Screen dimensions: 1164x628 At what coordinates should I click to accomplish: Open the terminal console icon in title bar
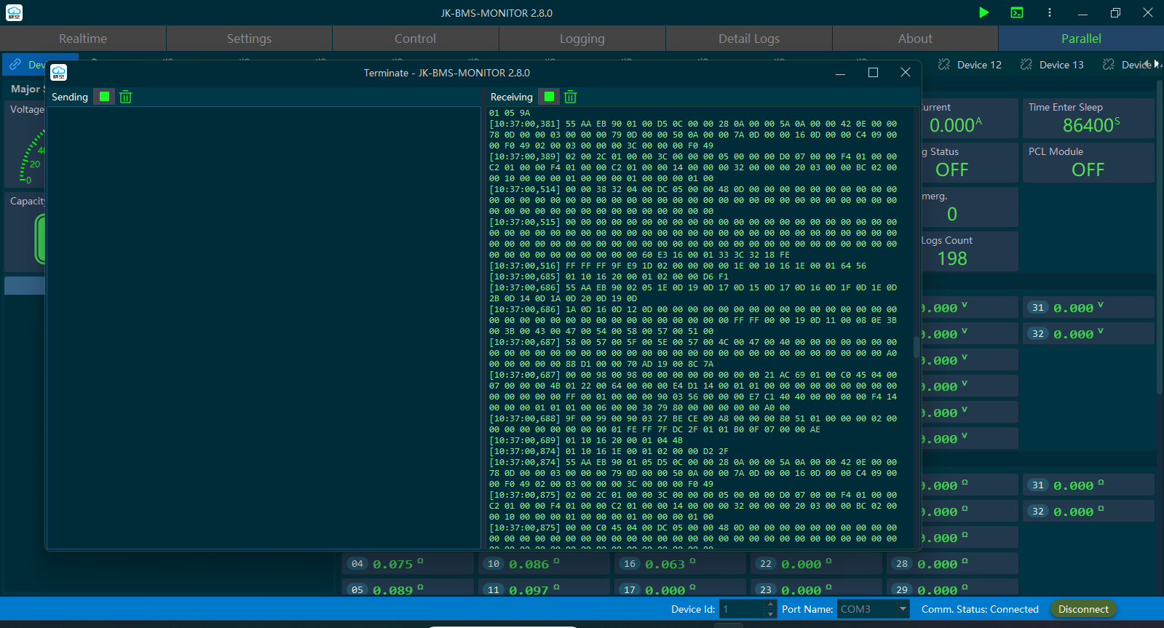pyautogui.click(x=1017, y=12)
